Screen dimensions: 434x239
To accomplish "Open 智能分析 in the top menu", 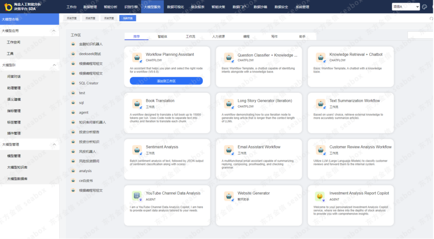I will pyautogui.click(x=110, y=7).
